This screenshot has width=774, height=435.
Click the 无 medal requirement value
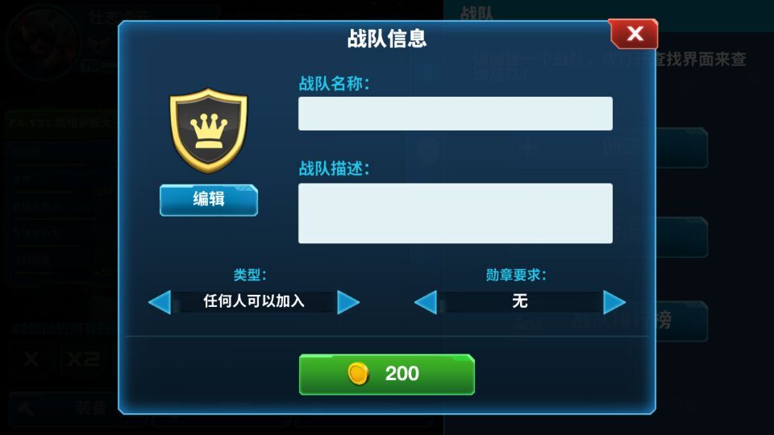(520, 300)
